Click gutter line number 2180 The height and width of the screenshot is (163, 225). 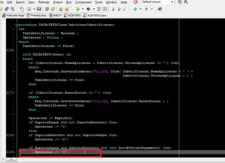[10, 135]
